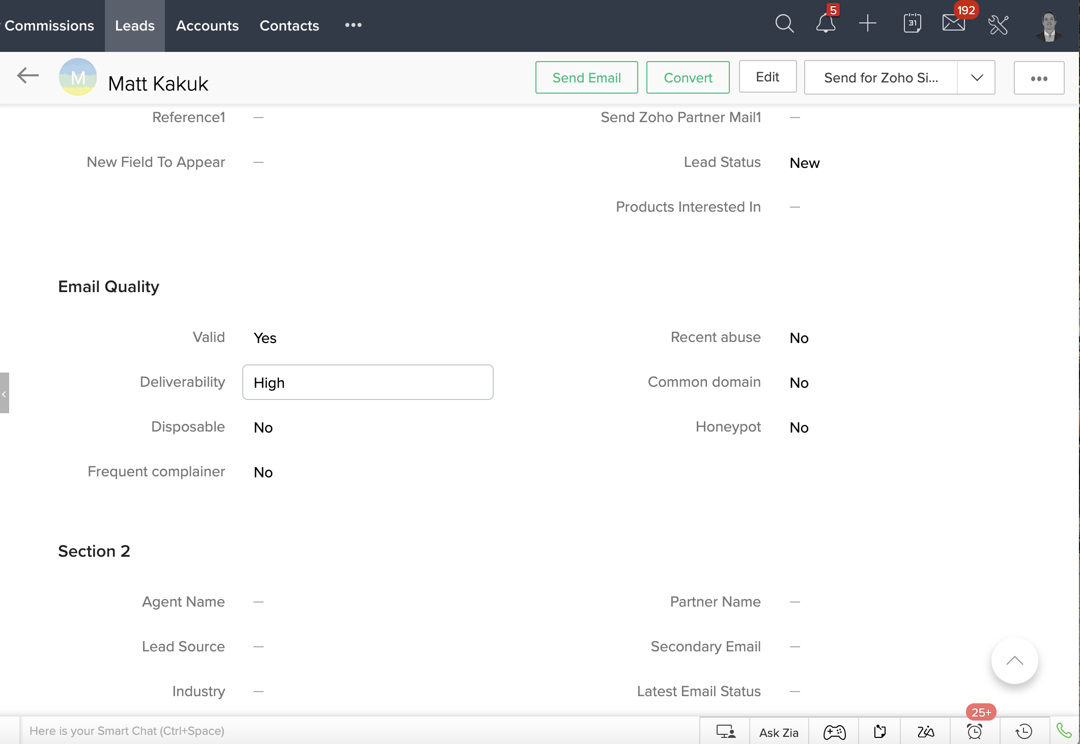
Task: Expand the Send for Zoho Sign dropdown arrow
Action: [976, 78]
